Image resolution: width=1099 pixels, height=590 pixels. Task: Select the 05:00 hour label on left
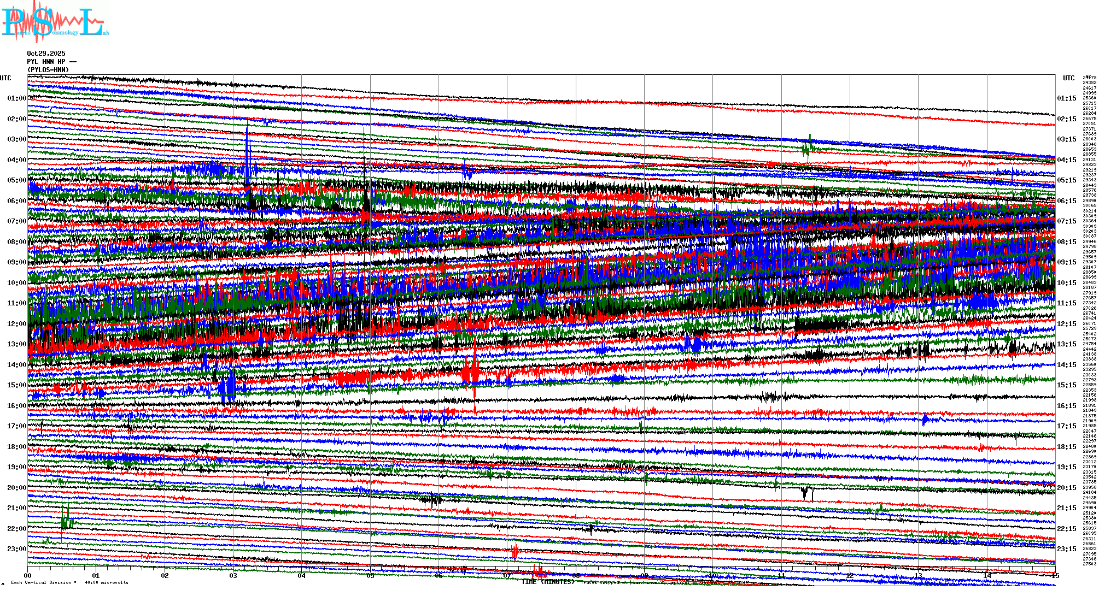click(16, 180)
